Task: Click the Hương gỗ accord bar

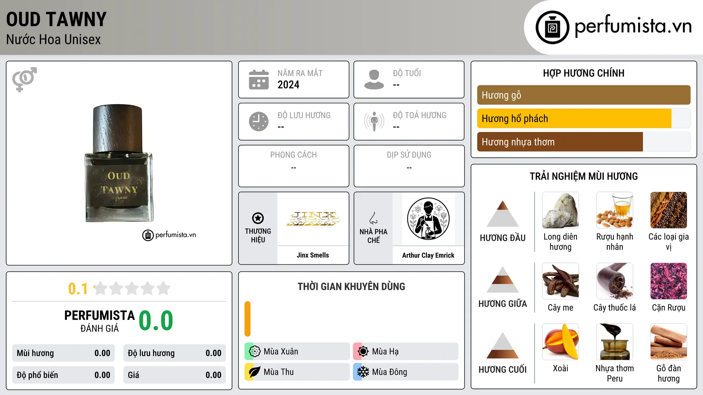Action: point(584,95)
